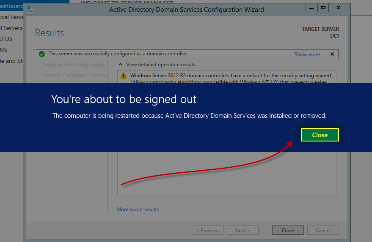Maximize the Configuration Wizard window
372x242 pixels.
point(323,8)
